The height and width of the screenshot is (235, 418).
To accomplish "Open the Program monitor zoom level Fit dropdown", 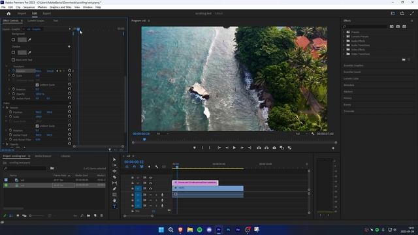I will click(162, 134).
